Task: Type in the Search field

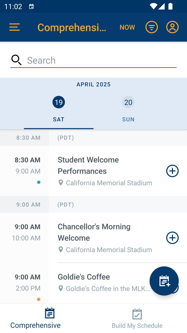Action: [x=101, y=60]
